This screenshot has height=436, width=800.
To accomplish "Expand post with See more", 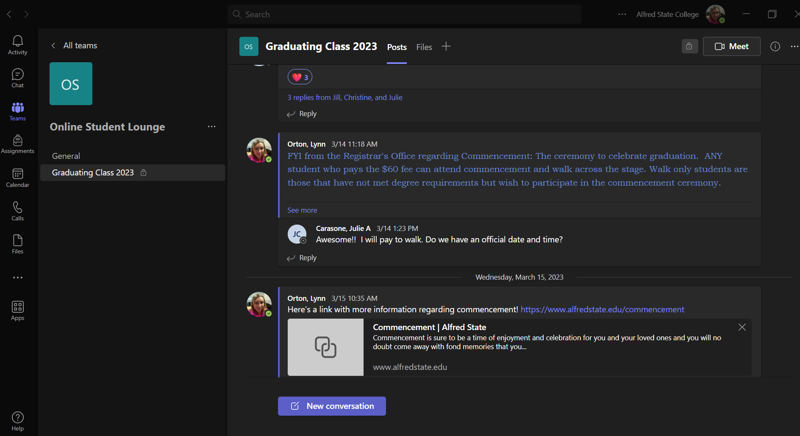I will tap(302, 210).
